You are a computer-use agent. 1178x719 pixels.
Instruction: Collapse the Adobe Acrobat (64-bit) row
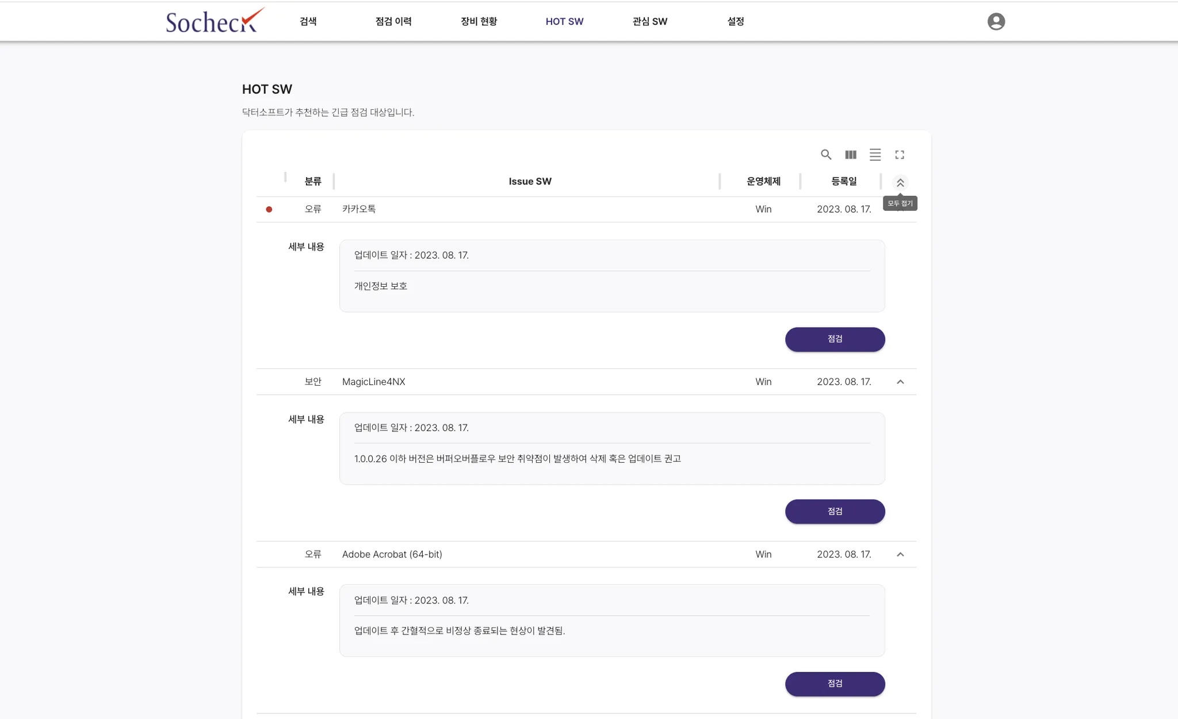pyautogui.click(x=900, y=555)
